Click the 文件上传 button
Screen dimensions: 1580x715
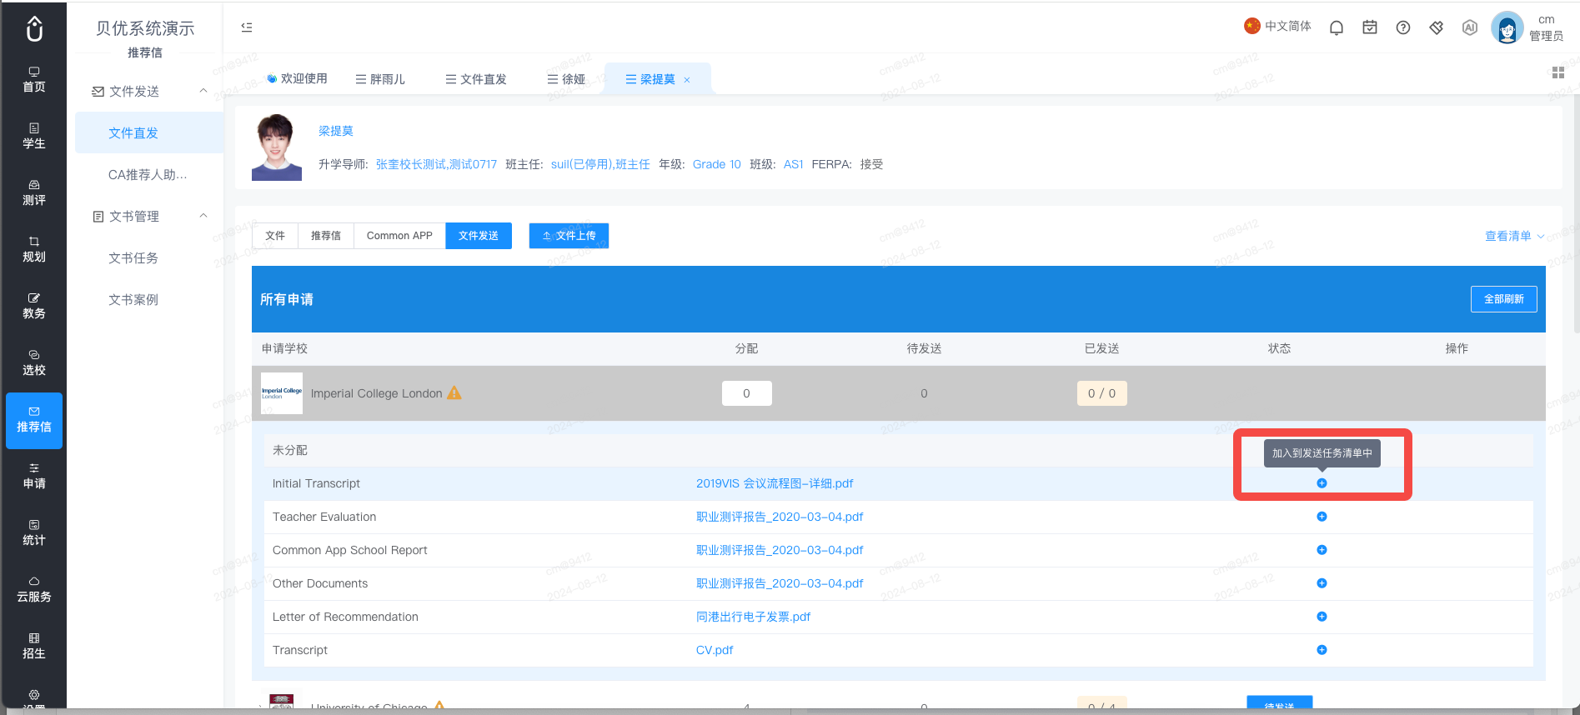pyautogui.click(x=569, y=236)
